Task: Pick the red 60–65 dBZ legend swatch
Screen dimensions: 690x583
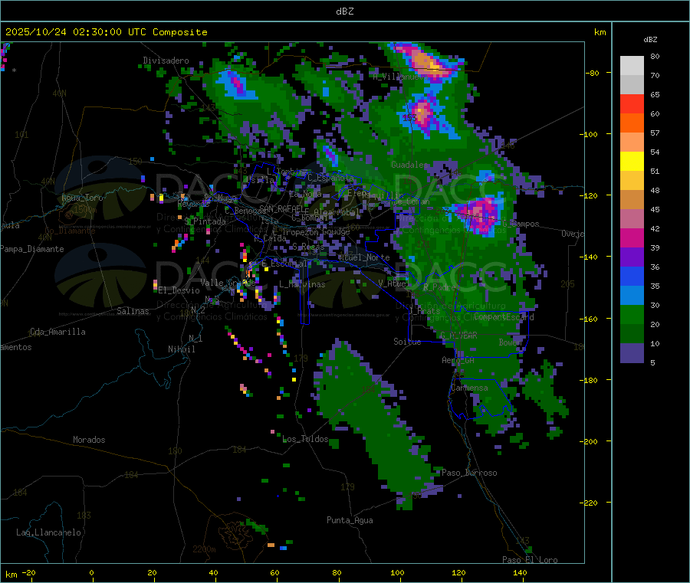Action: [632, 104]
